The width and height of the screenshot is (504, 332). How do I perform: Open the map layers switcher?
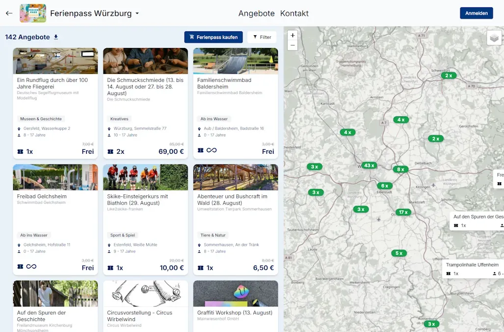coord(494,38)
